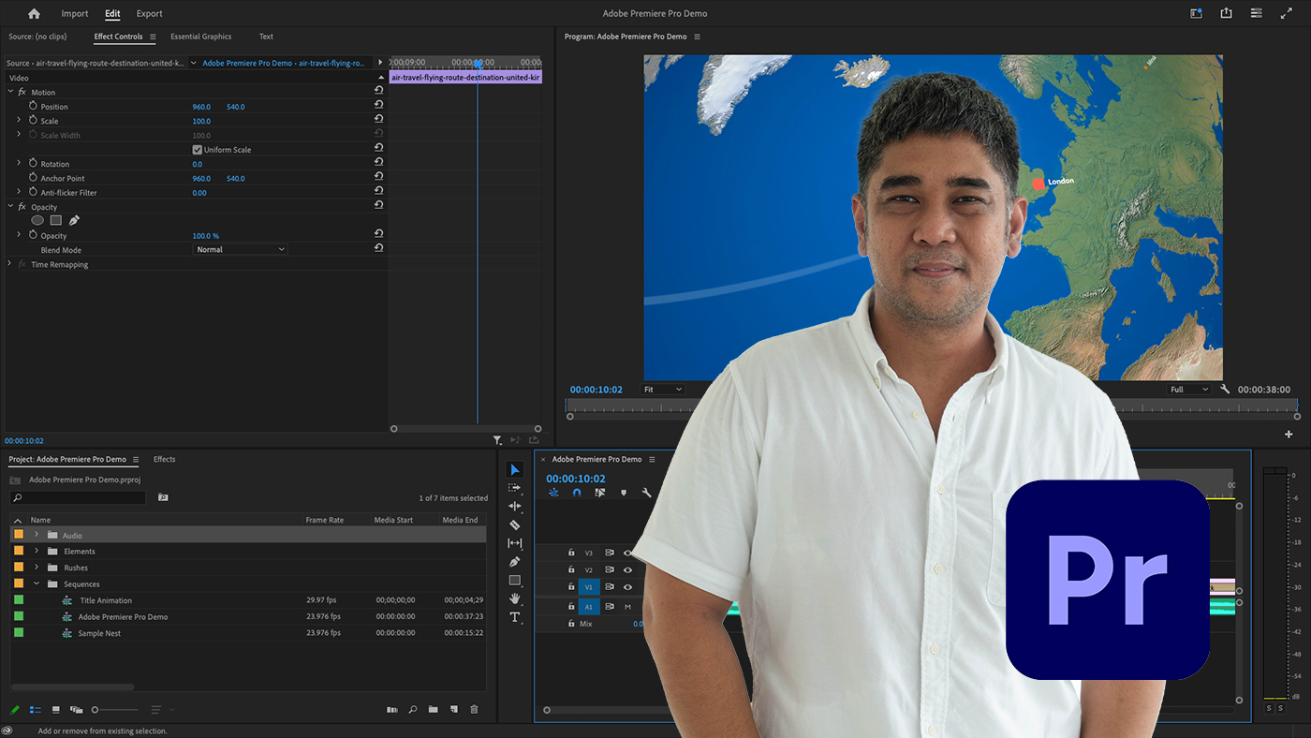Viewport: 1311px width, 738px height.
Task: Expand the Audio bin
Action: pyautogui.click(x=37, y=535)
